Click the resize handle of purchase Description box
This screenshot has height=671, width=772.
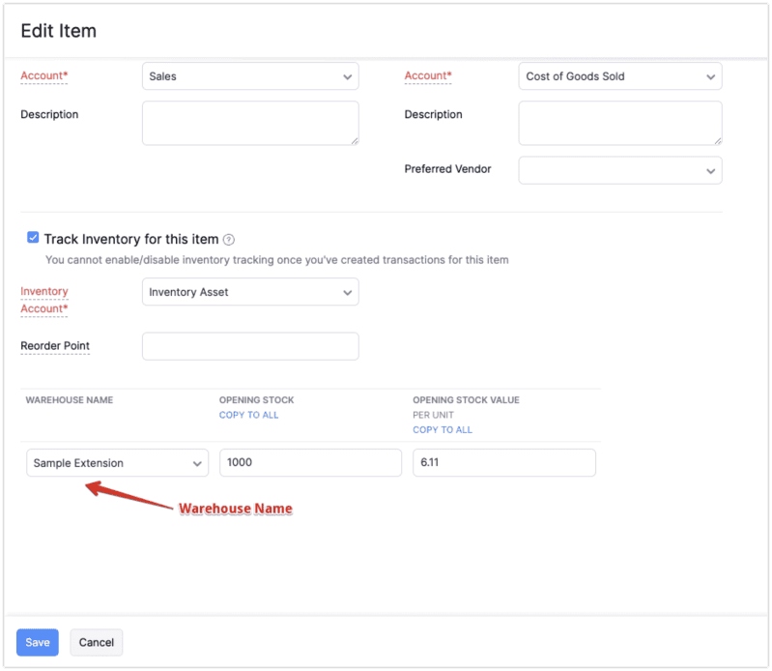(717, 140)
